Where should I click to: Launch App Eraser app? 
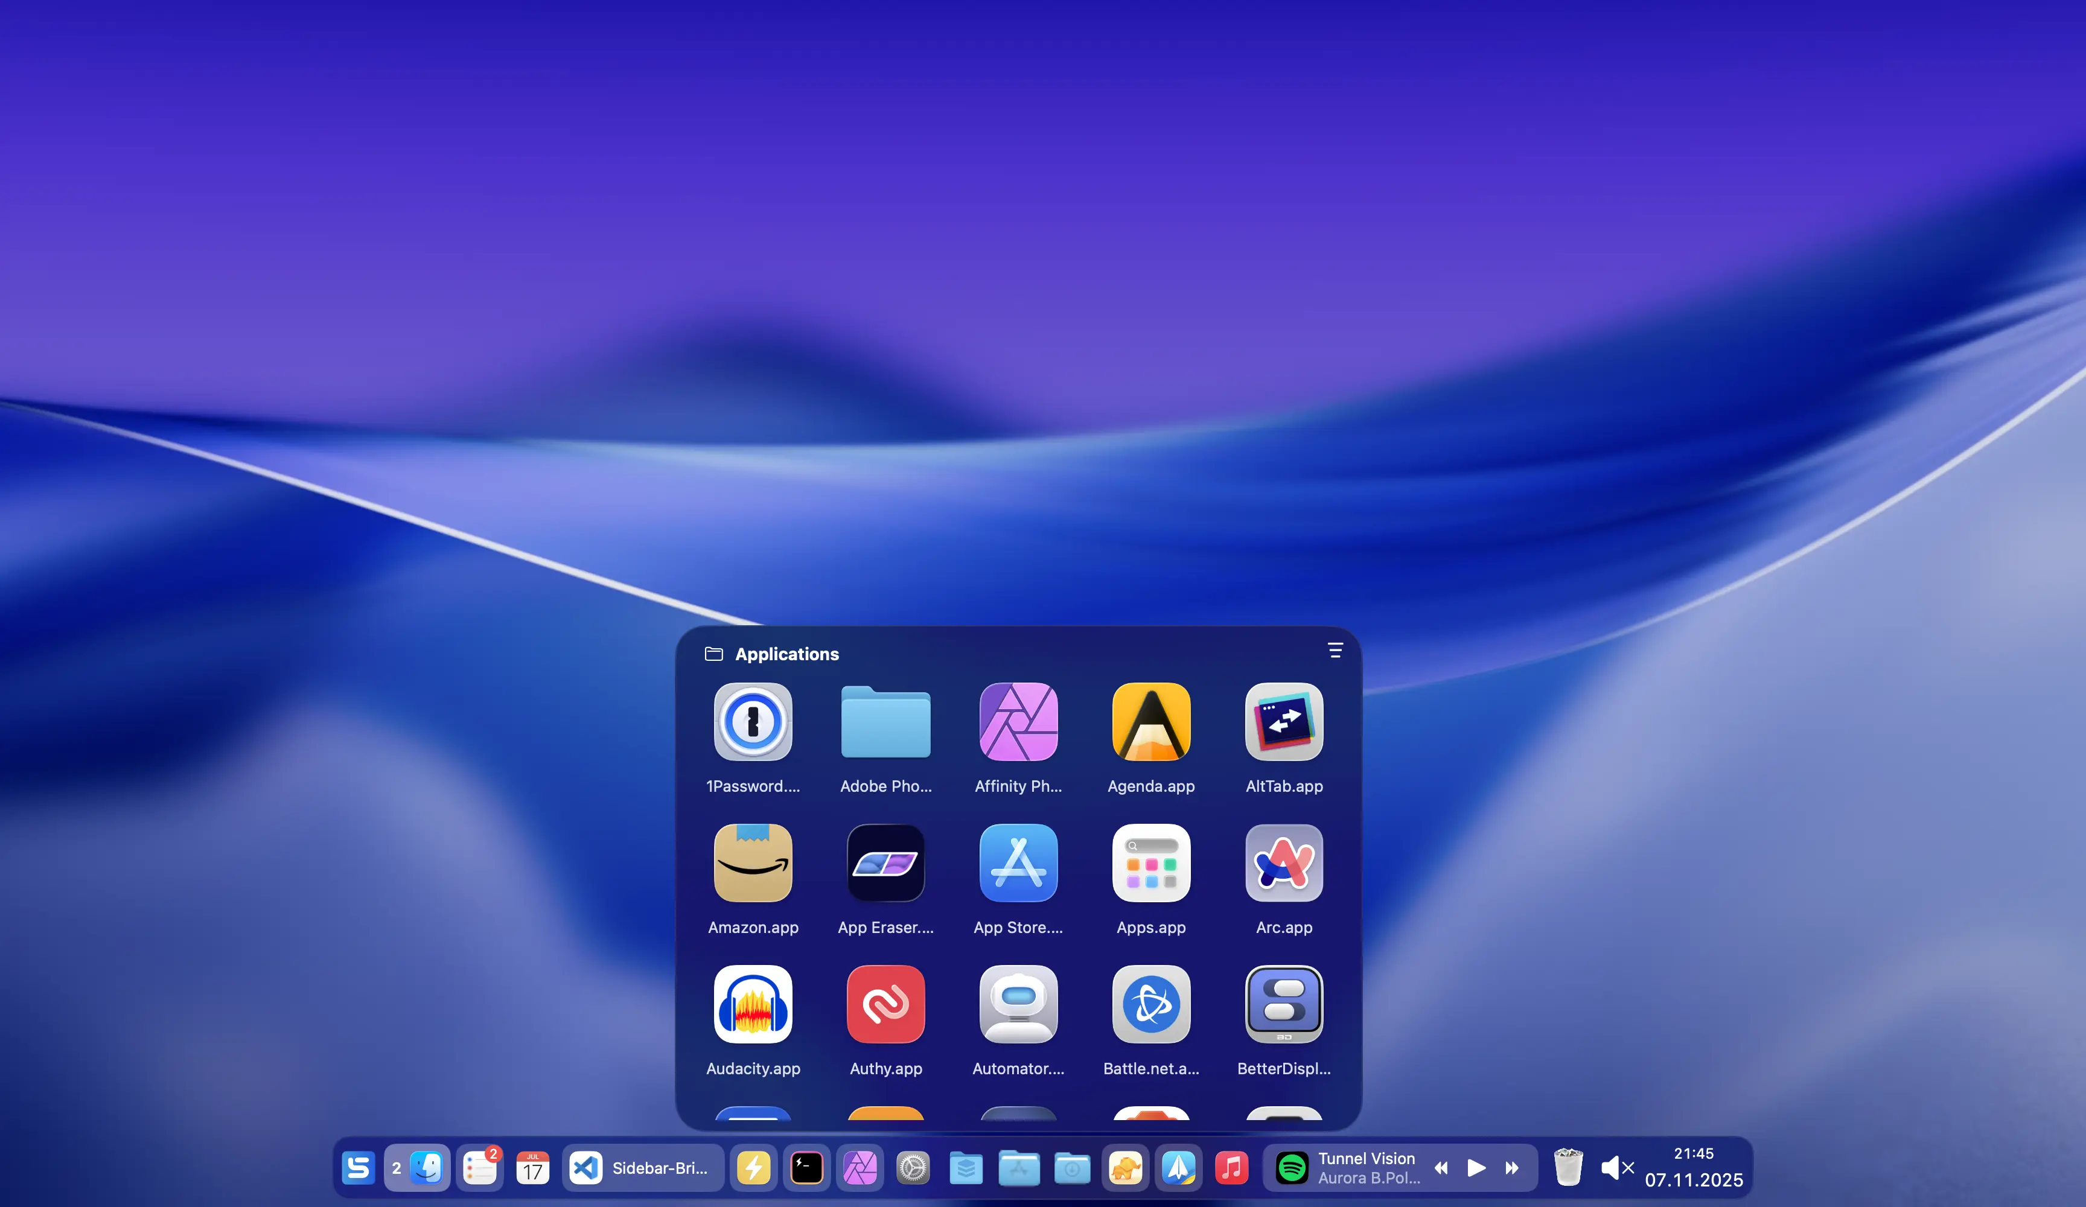click(885, 862)
